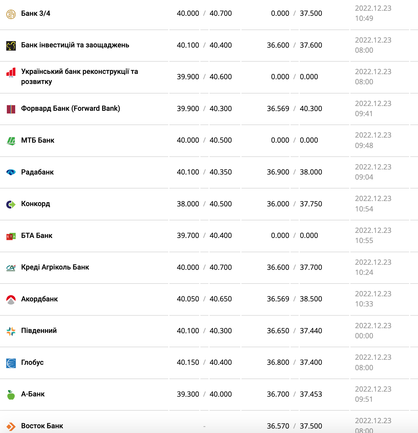Open the Конкорд bank name link

click(x=35, y=204)
